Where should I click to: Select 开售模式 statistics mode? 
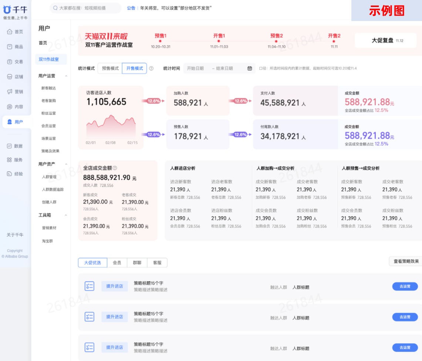[x=135, y=69]
